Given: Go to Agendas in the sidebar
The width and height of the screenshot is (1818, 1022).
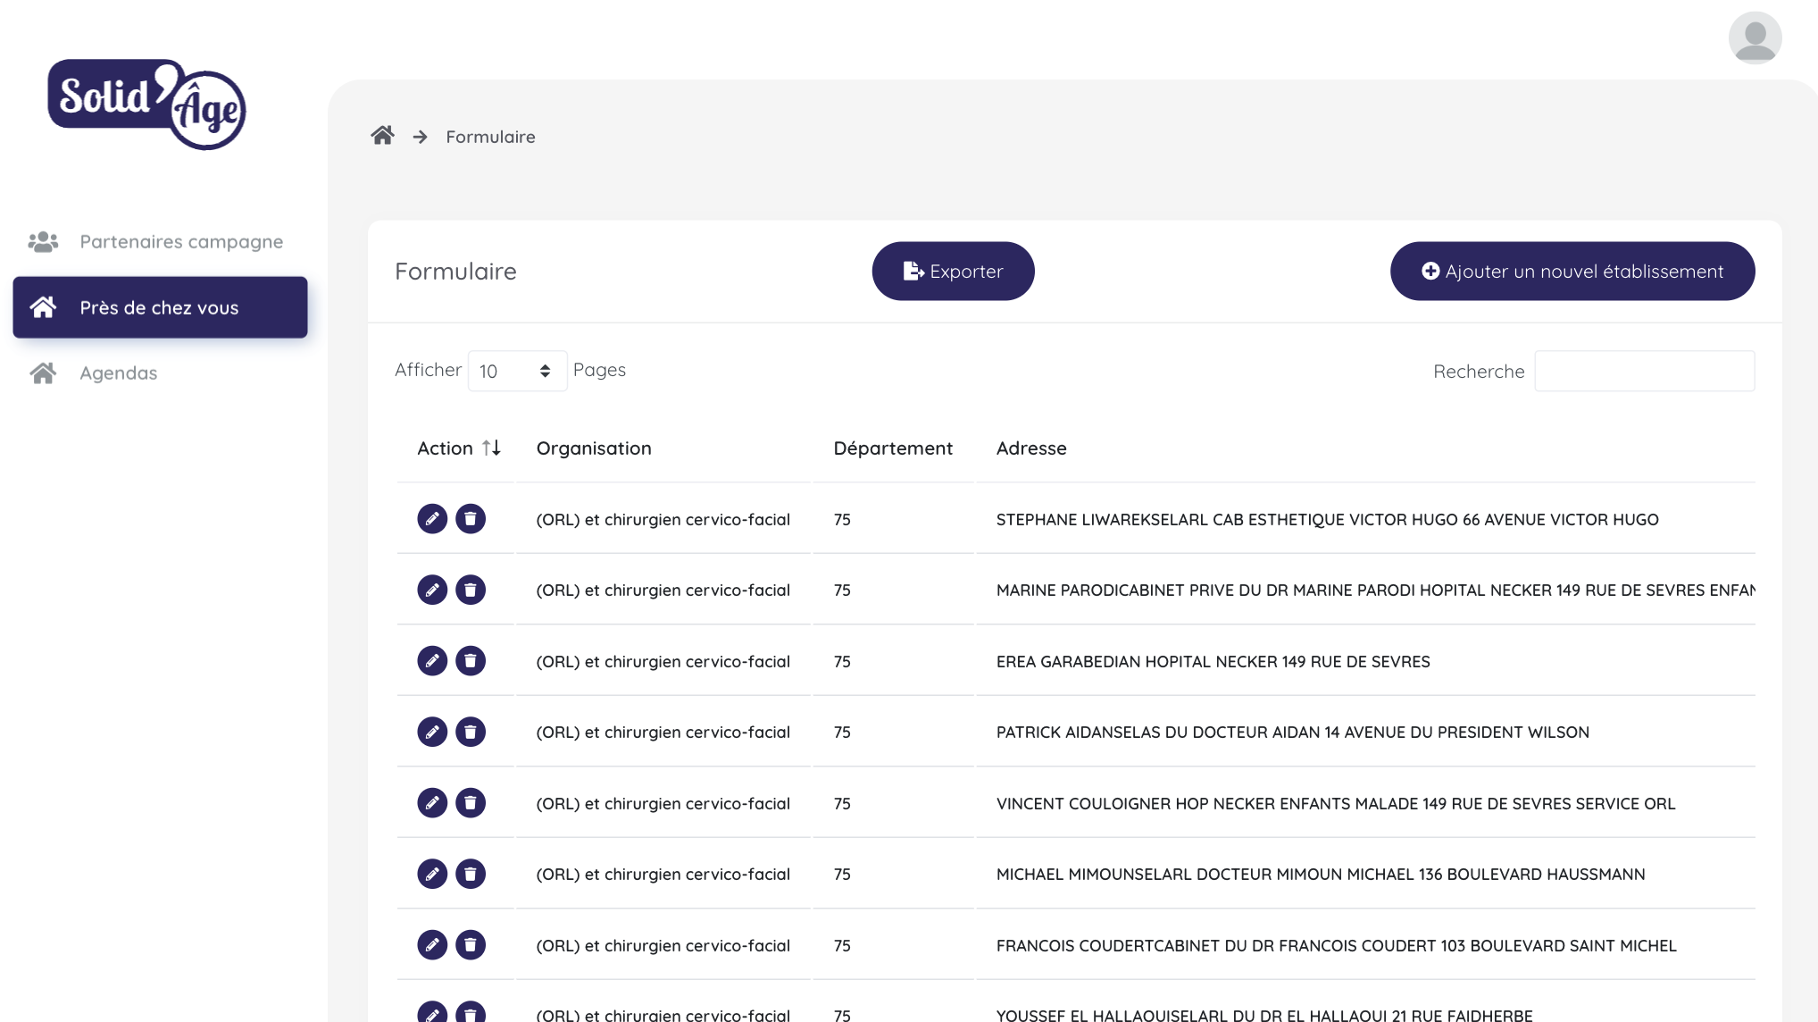Looking at the screenshot, I should [118, 373].
